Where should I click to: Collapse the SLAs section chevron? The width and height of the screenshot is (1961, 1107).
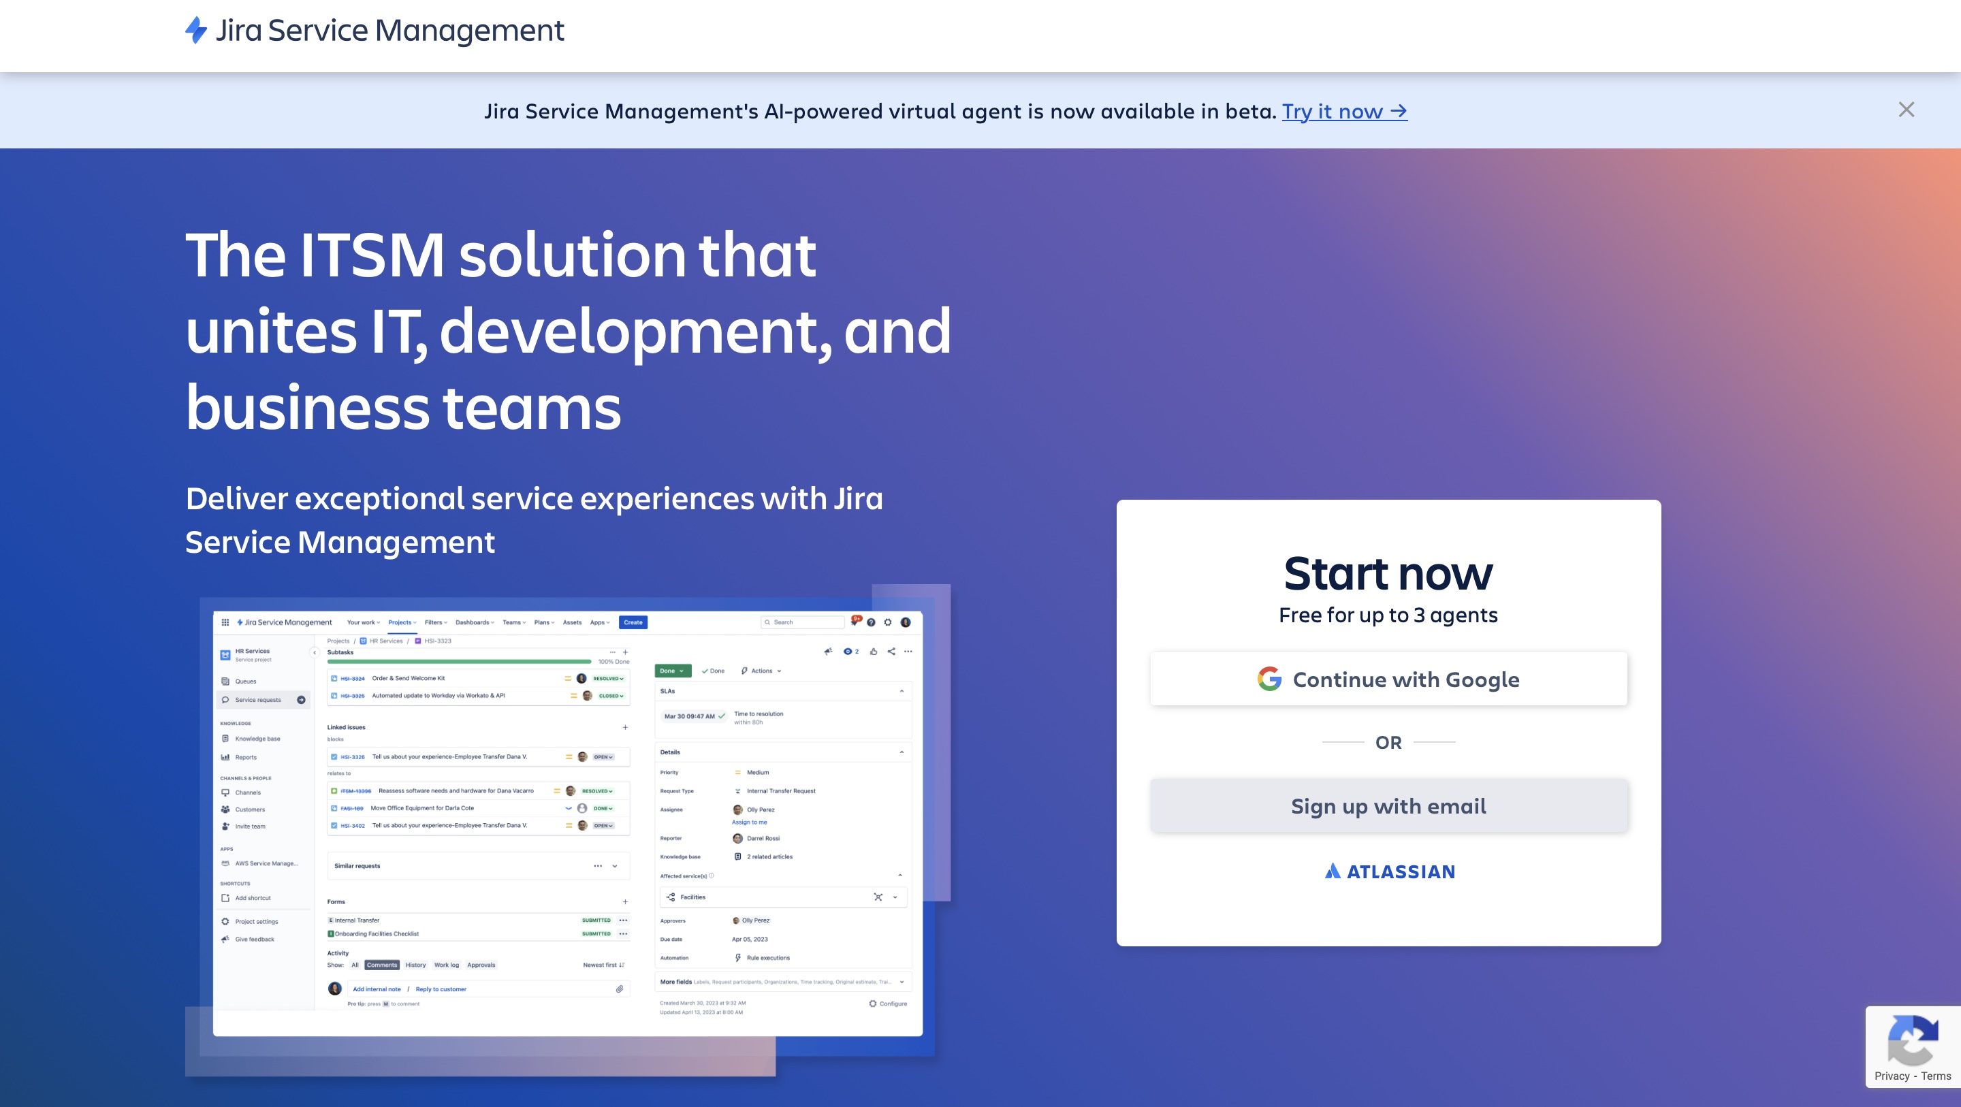[902, 691]
